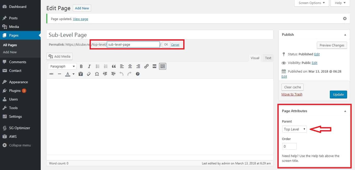Insert a bulleted list

point(97,66)
